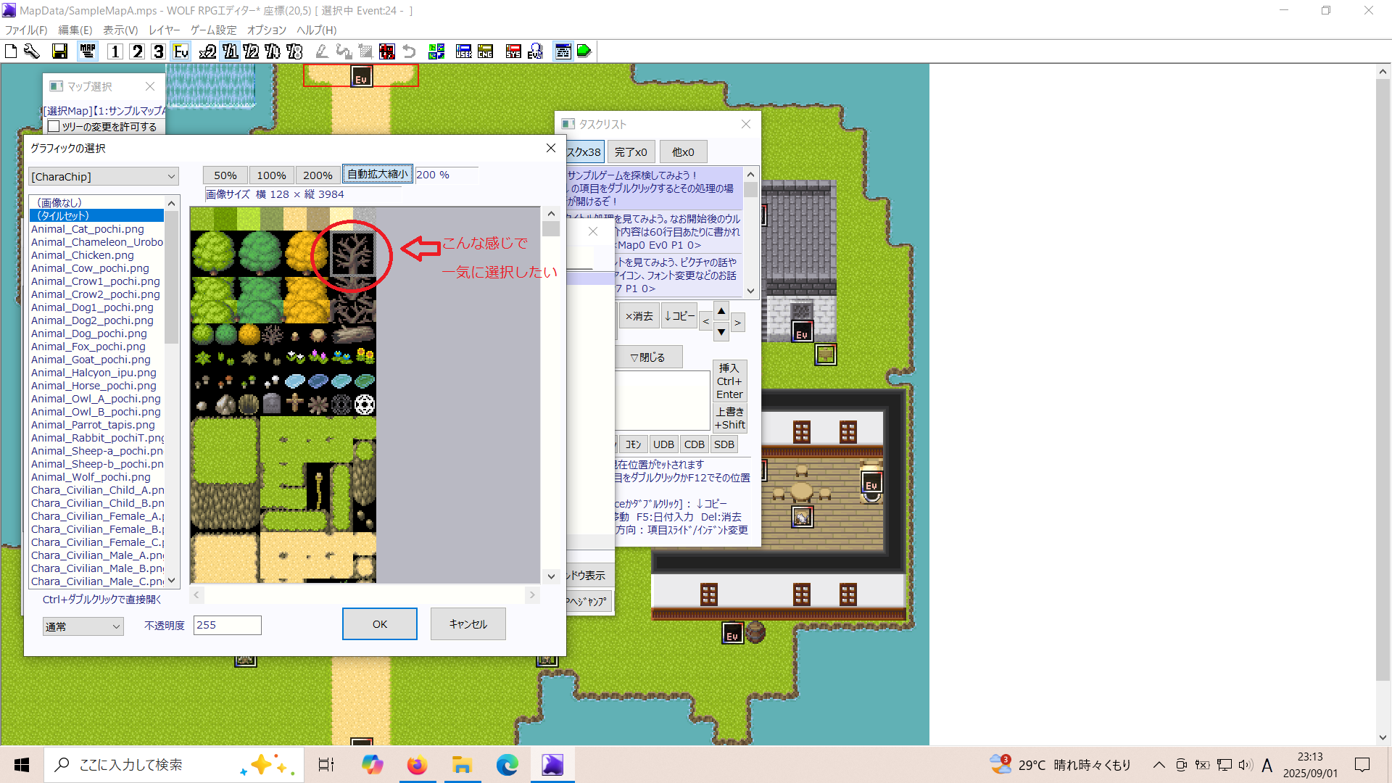Click the MAP selection toolbar icon
Image resolution: width=1392 pixels, height=783 pixels.
(x=88, y=51)
